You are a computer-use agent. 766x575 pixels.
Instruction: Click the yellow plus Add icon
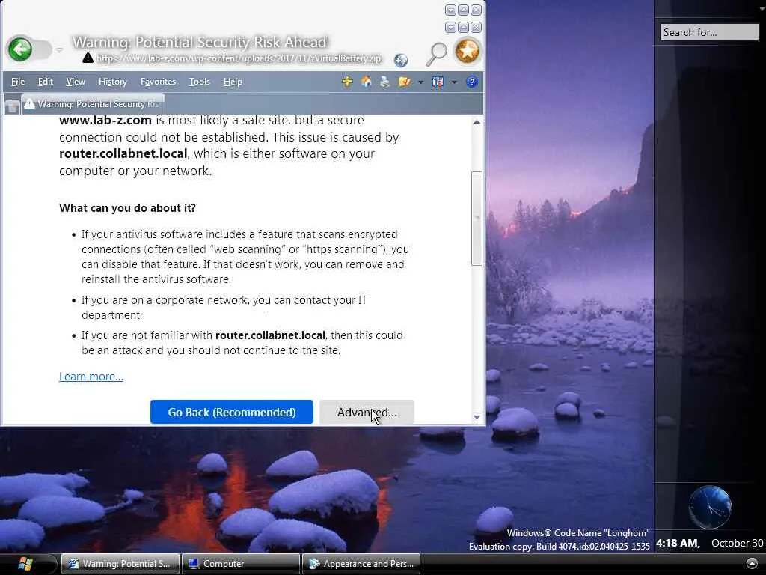[x=347, y=82]
